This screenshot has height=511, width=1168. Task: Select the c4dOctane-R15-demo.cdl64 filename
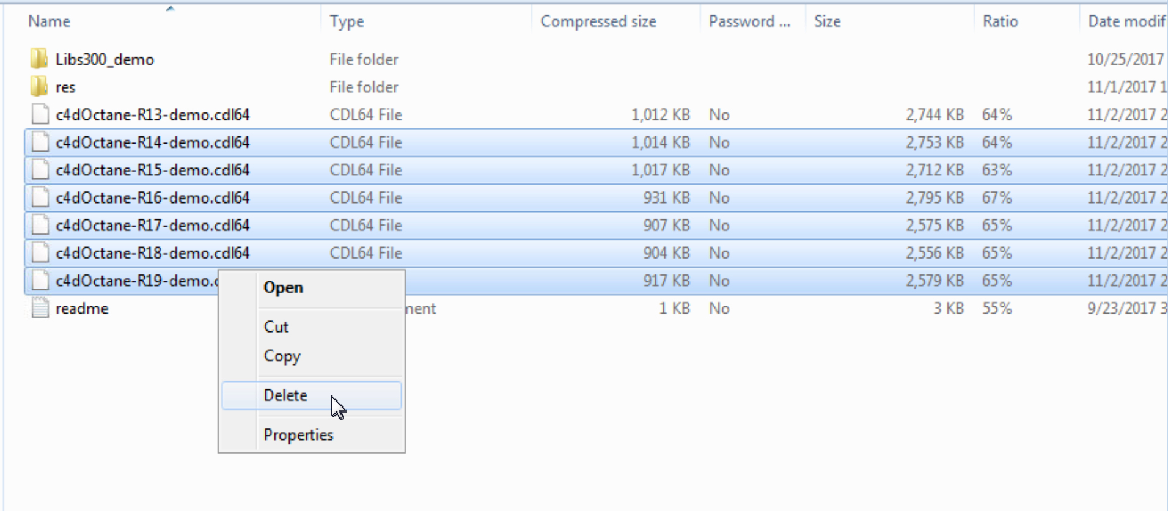153,170
